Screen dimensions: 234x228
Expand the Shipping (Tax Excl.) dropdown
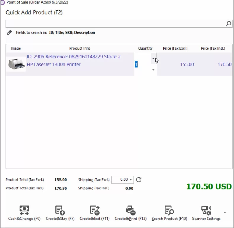(x=130, y=180)
